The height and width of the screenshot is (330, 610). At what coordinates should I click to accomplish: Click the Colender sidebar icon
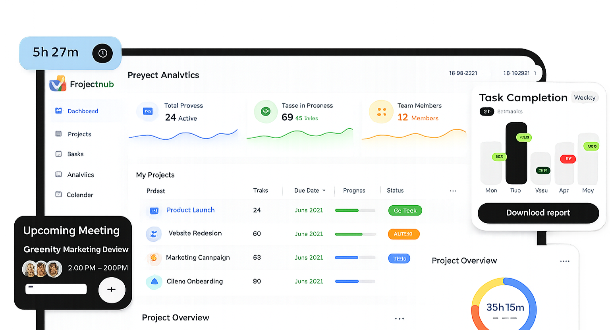58,194
